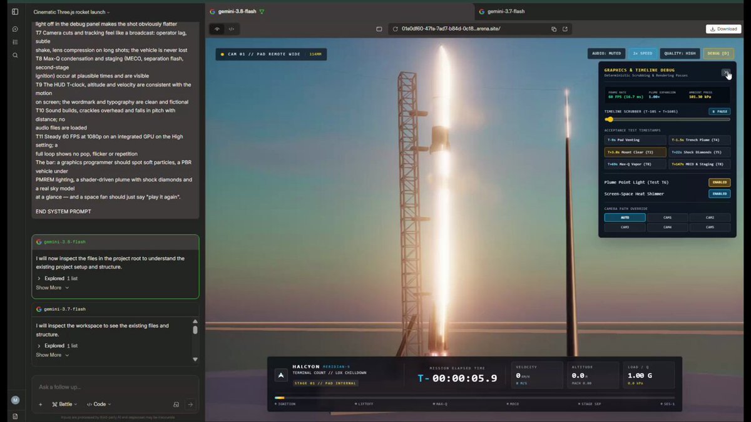Click the mission elapsed time T-00:00:05.9
Screen dimensions: 751x422
click(457, 378)
